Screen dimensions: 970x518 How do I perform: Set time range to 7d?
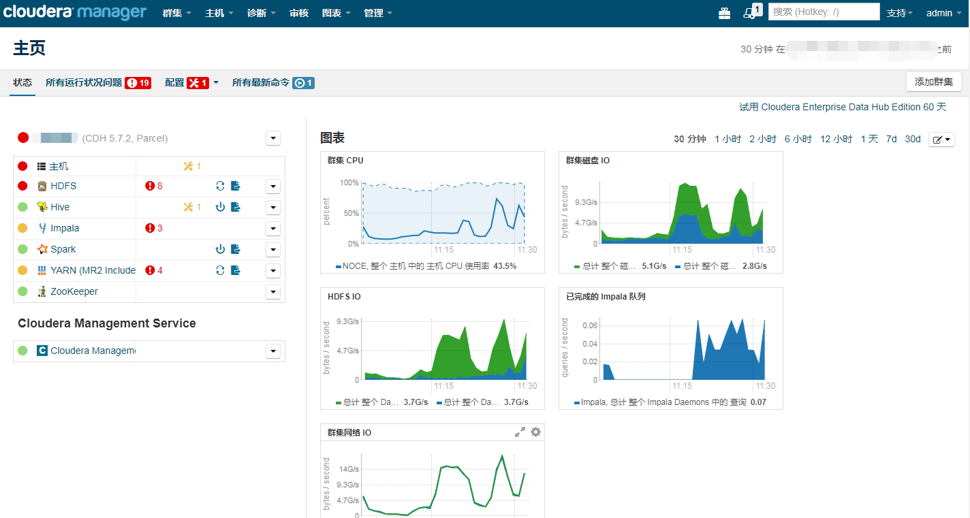(x=891, y=139)
